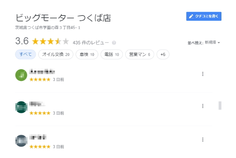Open first reviewer's blurred name link
This screenshot has height=158, width=236.
coord(42,71)
